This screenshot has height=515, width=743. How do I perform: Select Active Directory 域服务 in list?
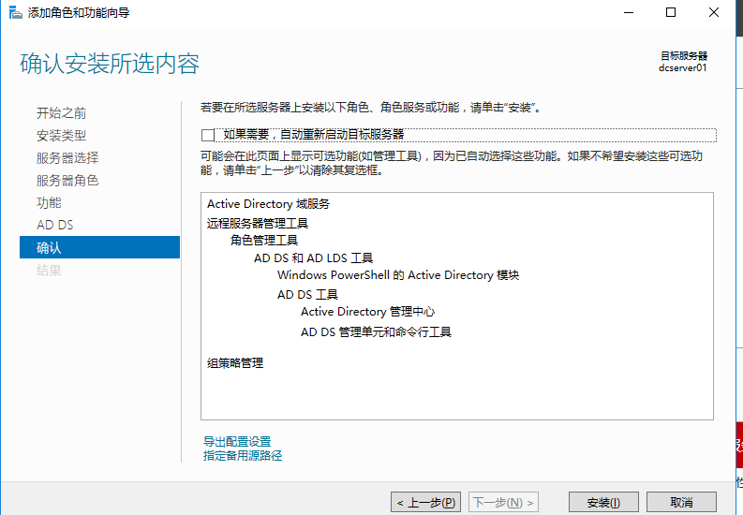[x=268, y=204]
